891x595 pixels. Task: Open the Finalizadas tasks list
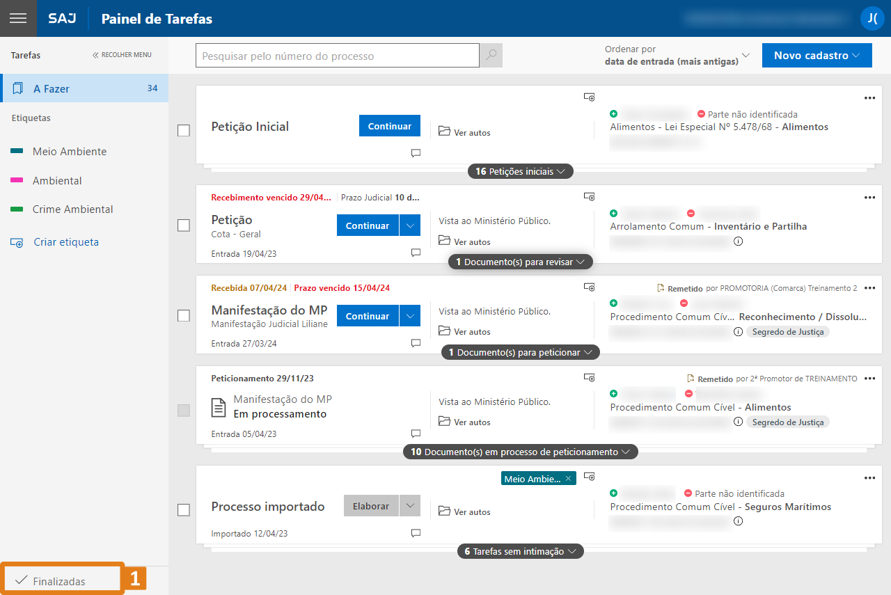pos(59,581)
